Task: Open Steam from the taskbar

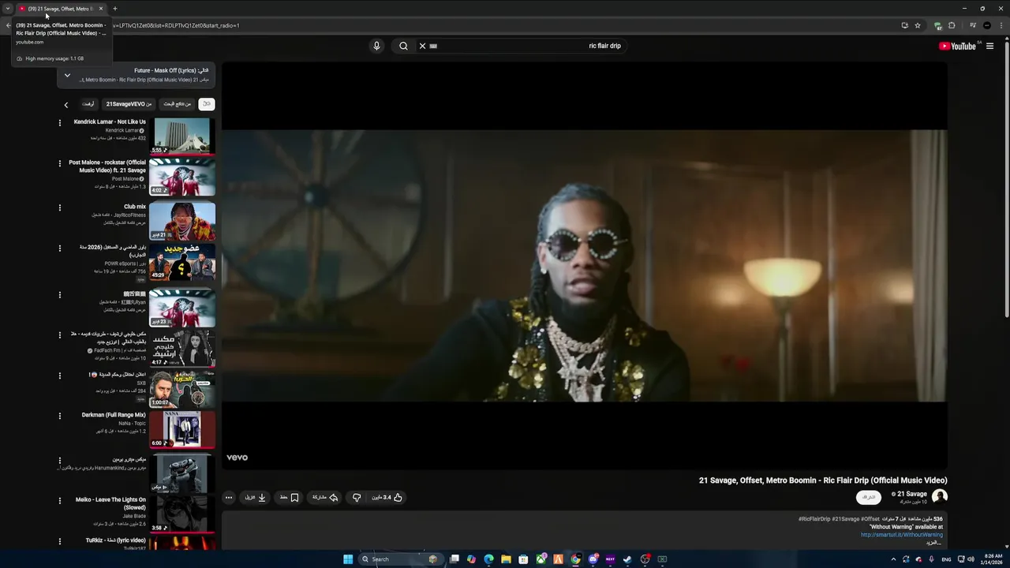Action: [627, 559]
